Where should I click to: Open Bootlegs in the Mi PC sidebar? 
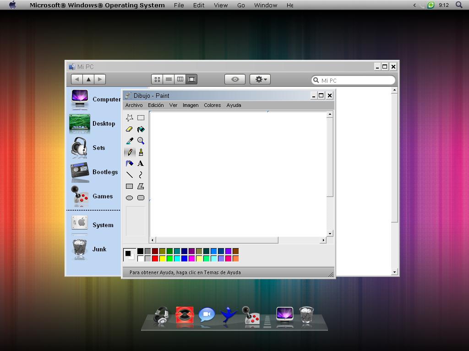(94, 172)
